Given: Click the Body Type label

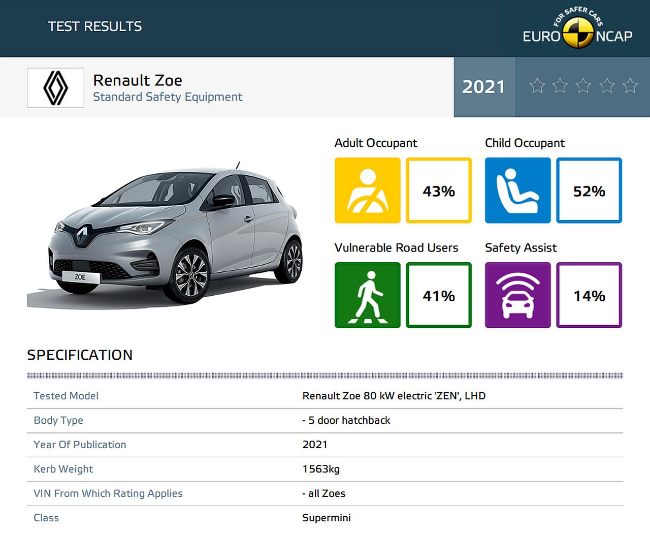Looking at the screenshot, I should click(x=58, y=421).
